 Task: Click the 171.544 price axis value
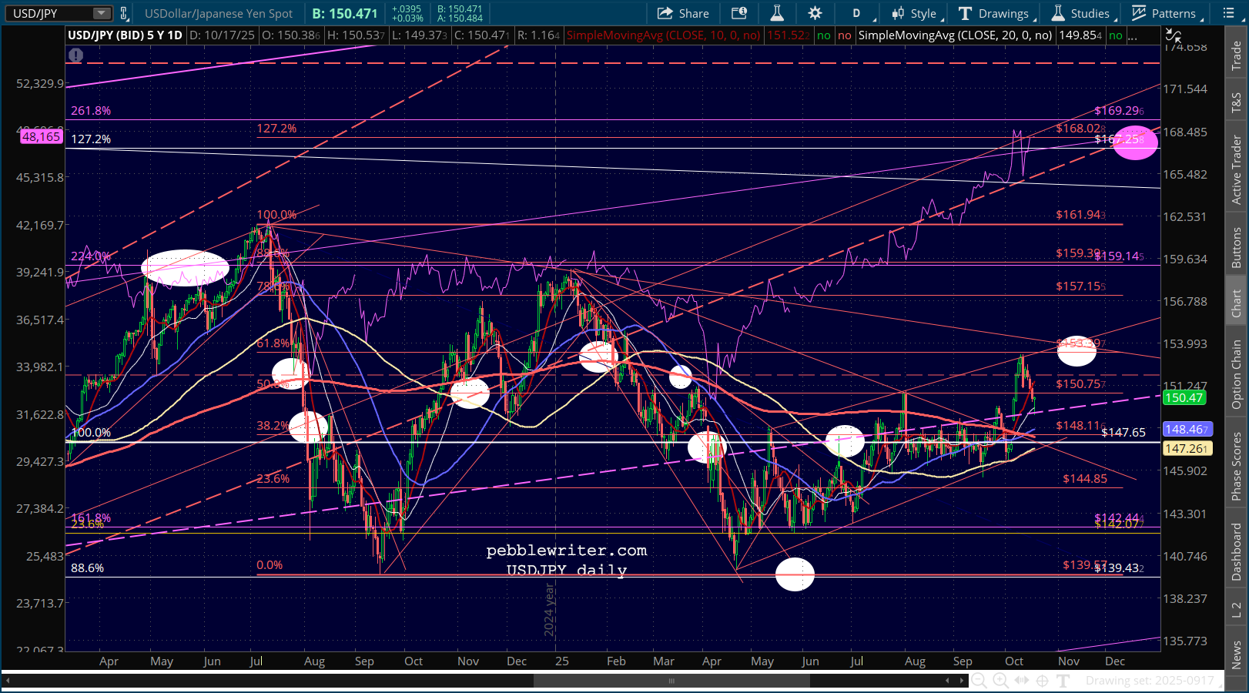(1185, 89)
